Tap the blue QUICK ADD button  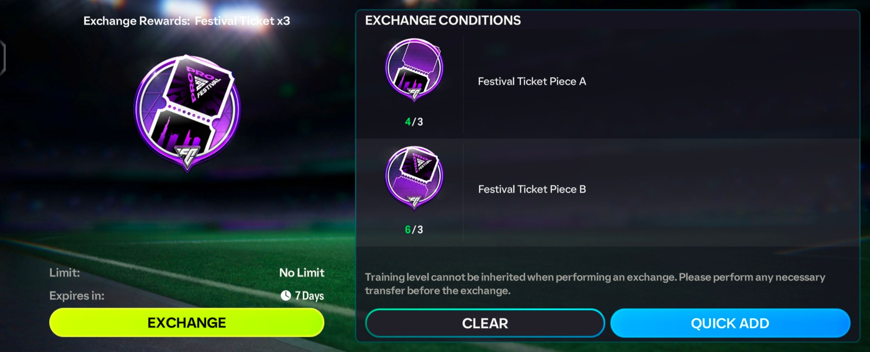click(730, 323)
